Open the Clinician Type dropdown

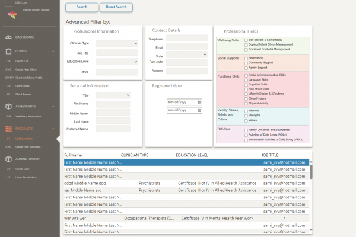(x=117, y=43)
